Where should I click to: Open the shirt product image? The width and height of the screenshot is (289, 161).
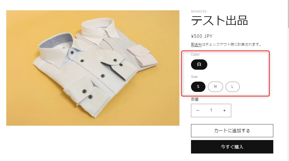[x=93, y=68]
